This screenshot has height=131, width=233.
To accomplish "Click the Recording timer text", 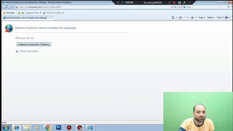I will (153, 3).
